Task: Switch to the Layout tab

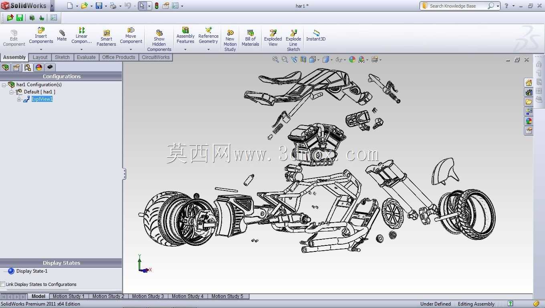Action: pyautogui.click(x=40, y=57)
